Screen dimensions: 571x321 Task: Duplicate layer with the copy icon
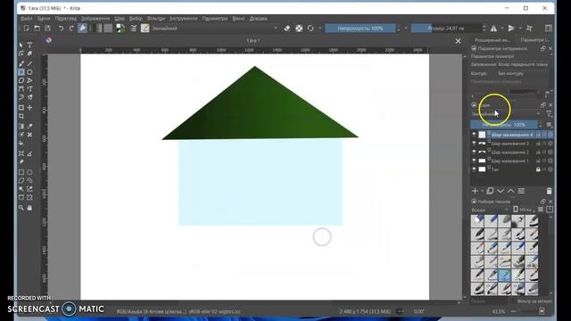tap(490, 191)
